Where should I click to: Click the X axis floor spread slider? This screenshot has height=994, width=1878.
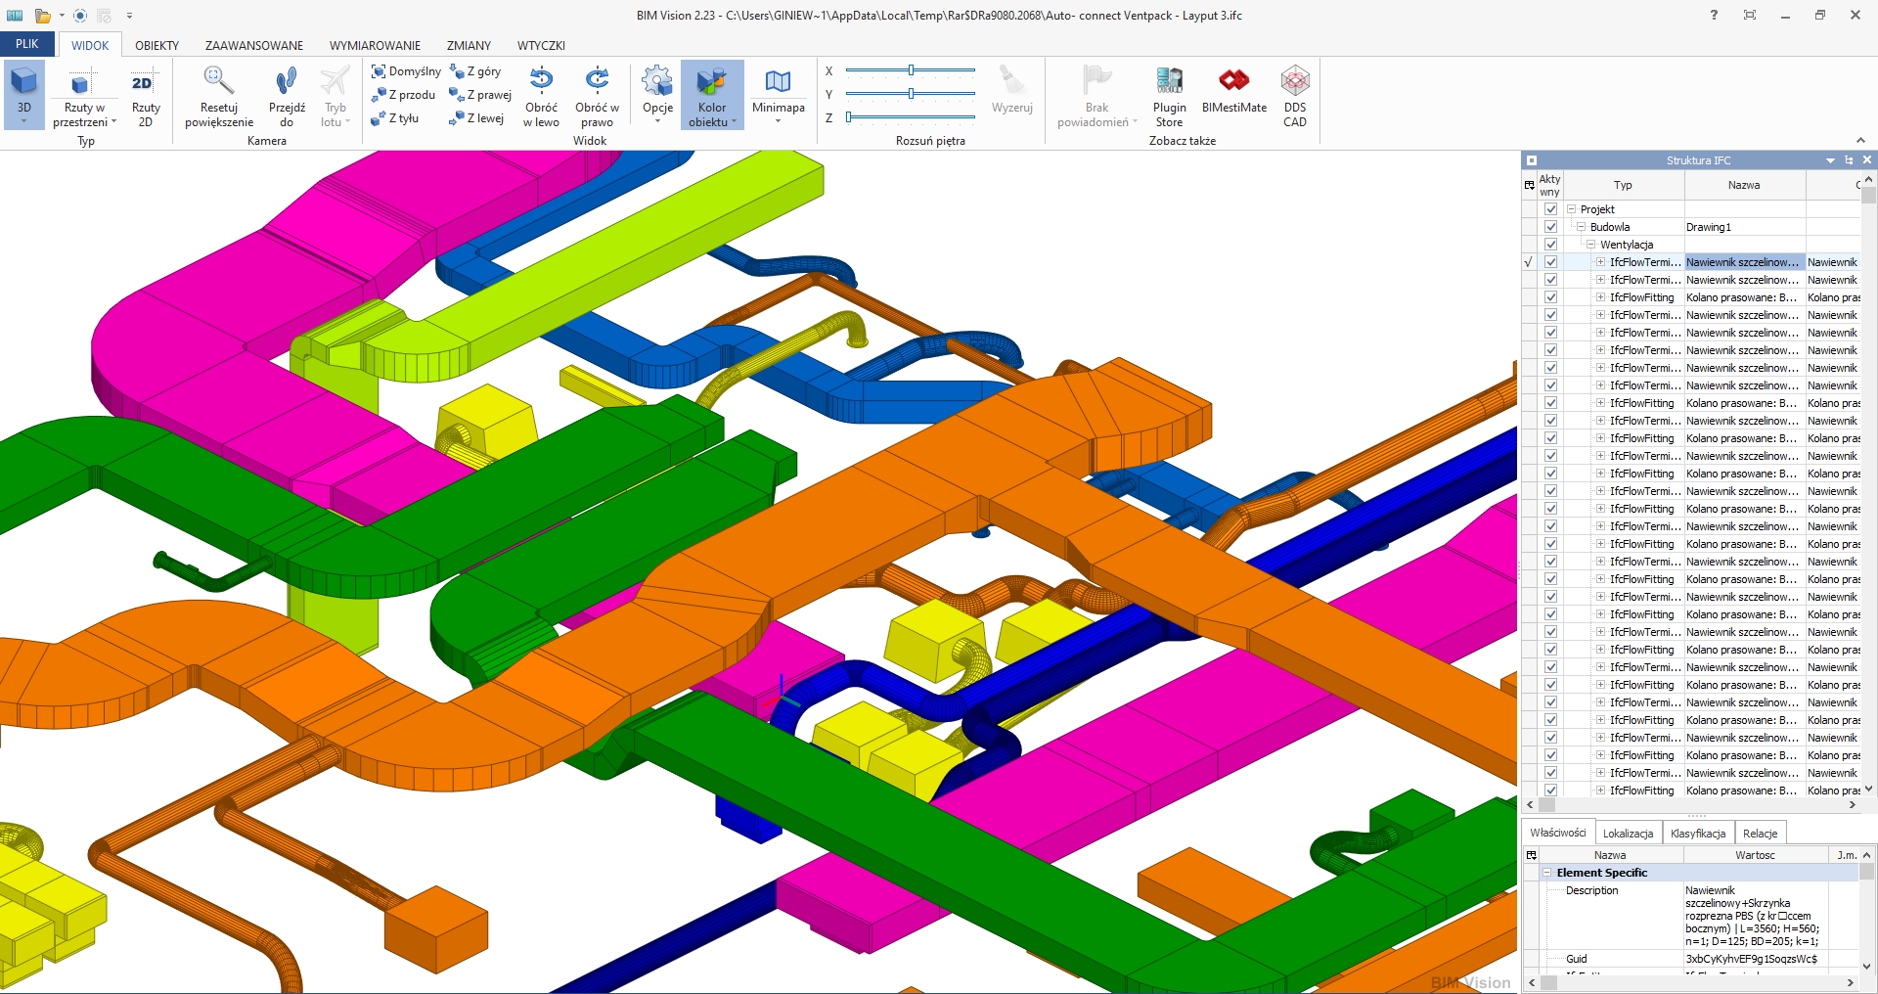[x=911, y=70]
